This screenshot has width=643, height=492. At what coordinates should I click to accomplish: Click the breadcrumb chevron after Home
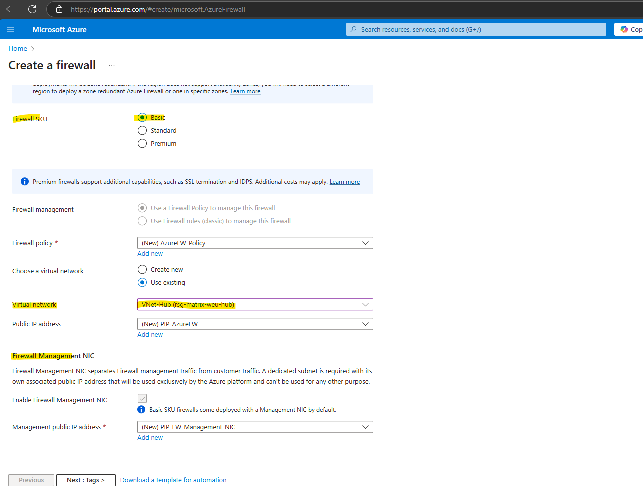pos(33,49)
